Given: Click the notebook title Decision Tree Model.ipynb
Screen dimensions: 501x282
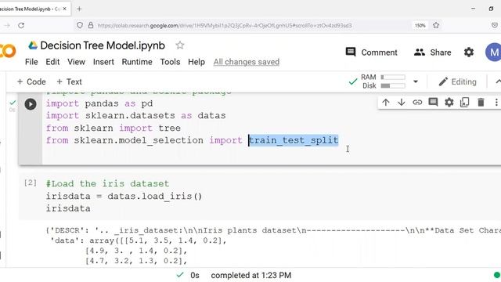Looking at the screenshot, I should pos(103,45).
